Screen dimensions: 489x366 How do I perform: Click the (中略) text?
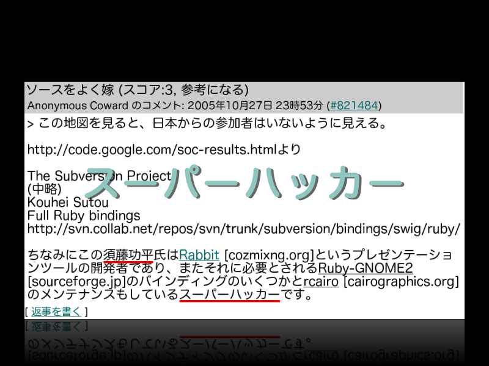(44, 189)
